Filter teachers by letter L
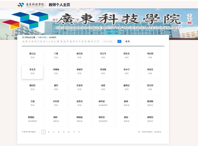Screen dimensions: 198x146 (55, 41)
